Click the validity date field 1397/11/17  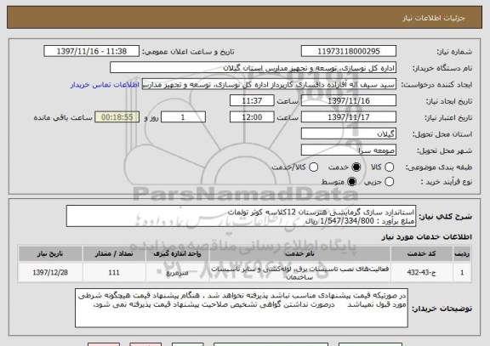coord(349,117)
